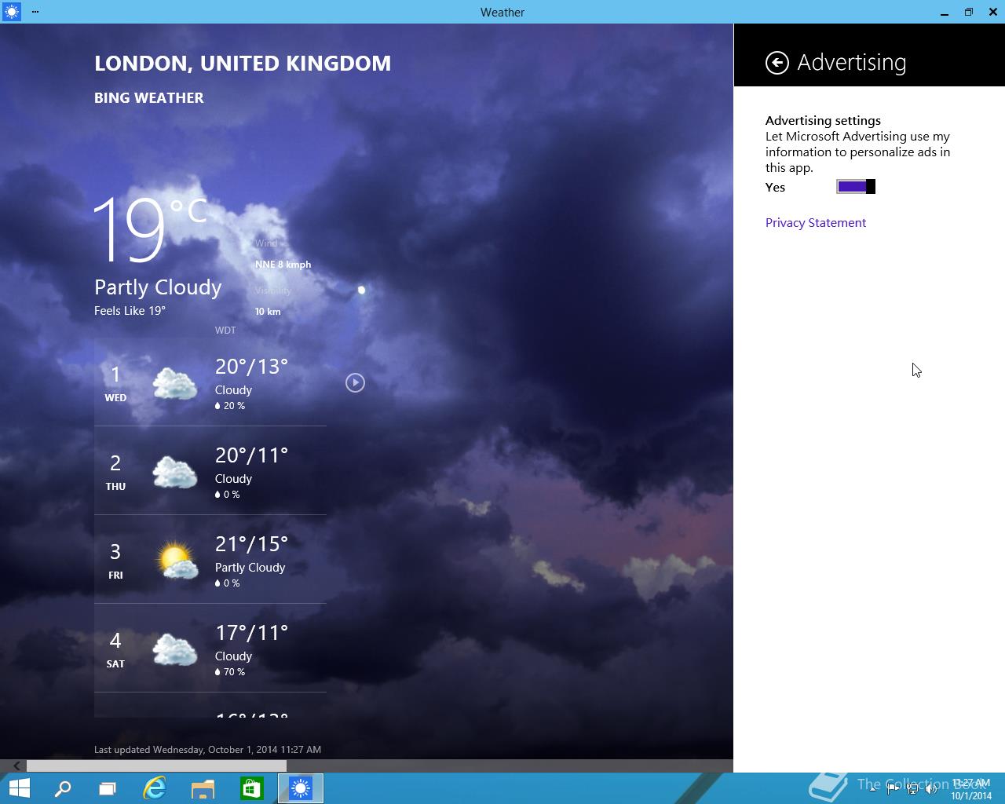Image resolution: width=1005 pixels, height=804 pixels.
Task: Click Feels Like 19° text
Action: click(x=130, y=311)
